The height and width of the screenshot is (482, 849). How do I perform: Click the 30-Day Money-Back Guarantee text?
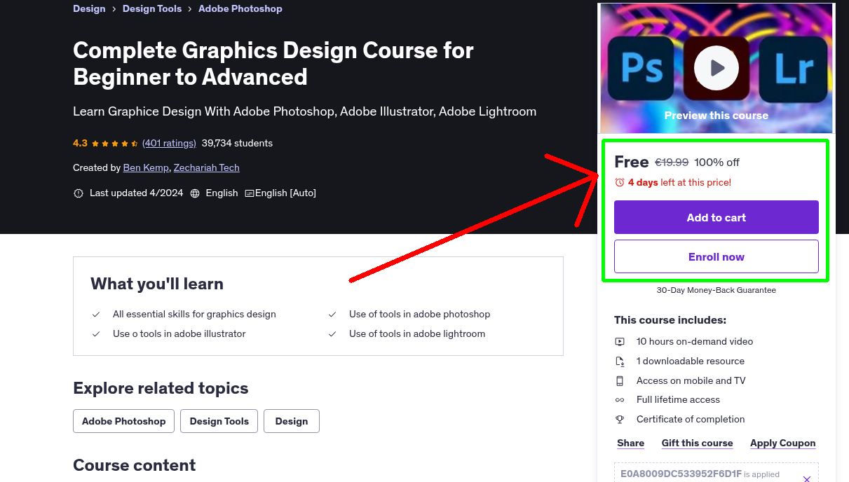coord(716,290)
